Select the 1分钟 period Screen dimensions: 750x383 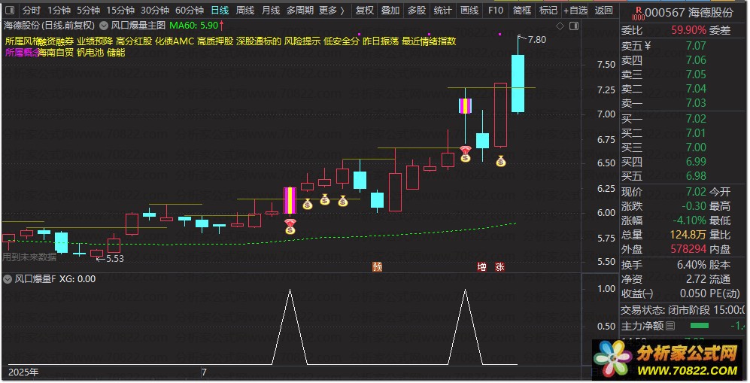tap(59, 10)
